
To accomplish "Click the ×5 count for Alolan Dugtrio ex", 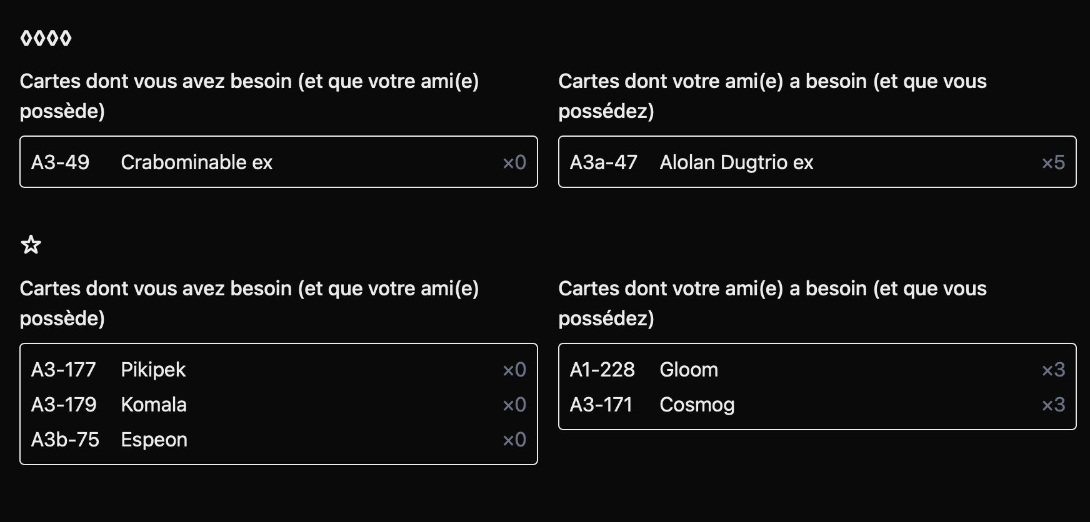I will (1053, 162).
